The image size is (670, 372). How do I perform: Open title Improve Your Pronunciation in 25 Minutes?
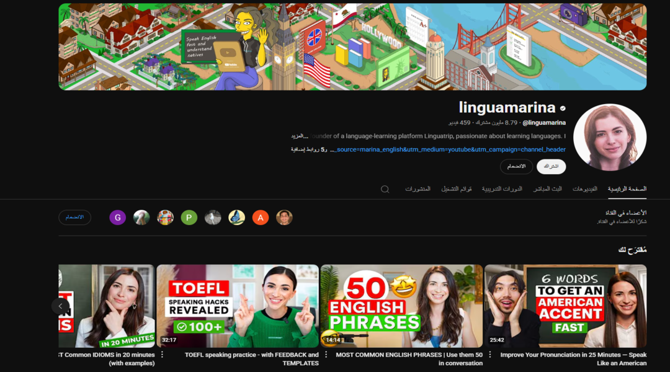tap(573, 359)
